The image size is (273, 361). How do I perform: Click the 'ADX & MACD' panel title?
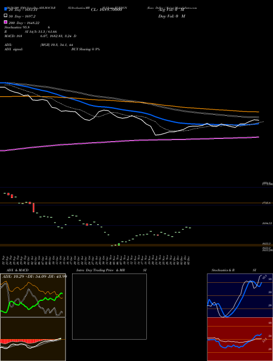(x=17, y=270)
